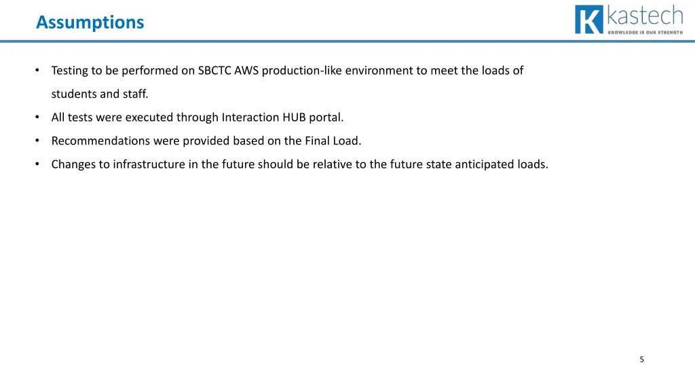The height and width of the screenshot is (391, 695).
Task: Click the bullet point before Recommendations were provided
Action: pyautogui.click(x=37, y=141)
